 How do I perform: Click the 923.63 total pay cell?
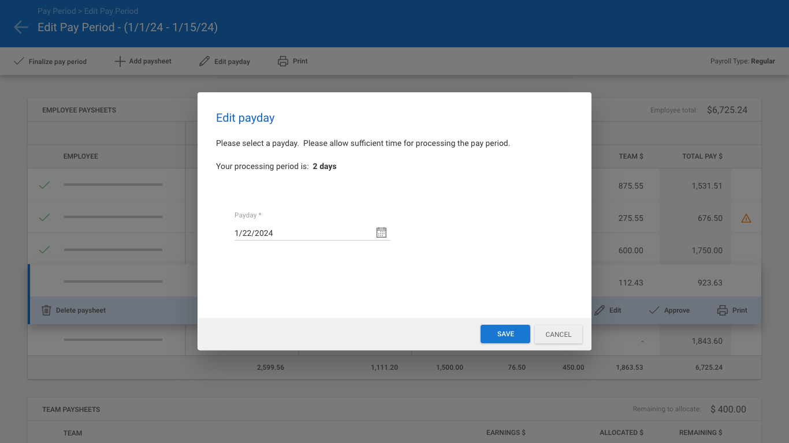pos(710,283)
